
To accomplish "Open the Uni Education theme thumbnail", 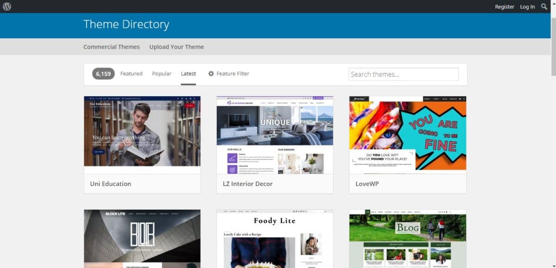I will (142, 131).
